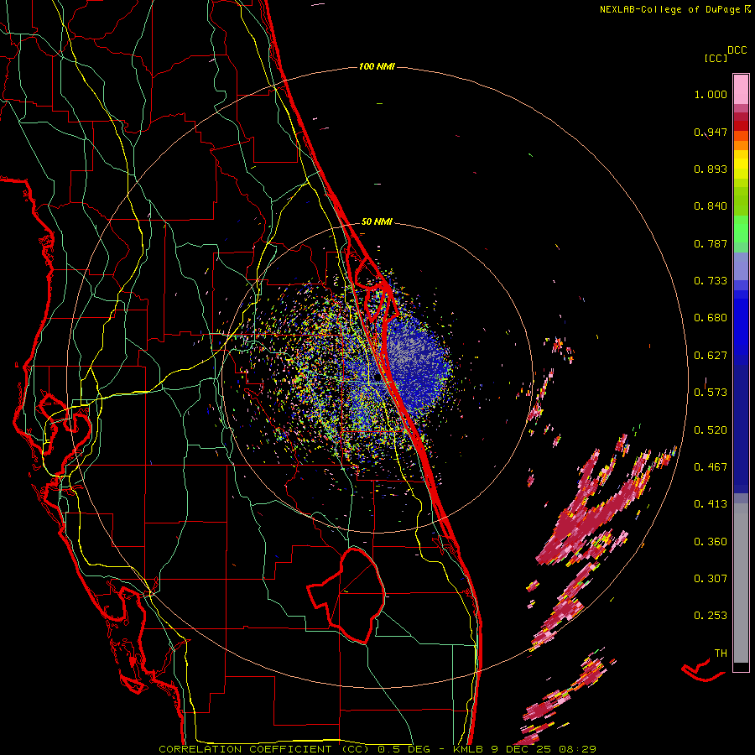Click the 0.253 legend value
The height and width of the screenshot is (755, 755).
pos(711,616)
